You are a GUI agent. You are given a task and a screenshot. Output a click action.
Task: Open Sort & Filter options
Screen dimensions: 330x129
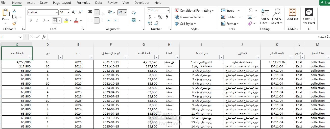(265, 17)
